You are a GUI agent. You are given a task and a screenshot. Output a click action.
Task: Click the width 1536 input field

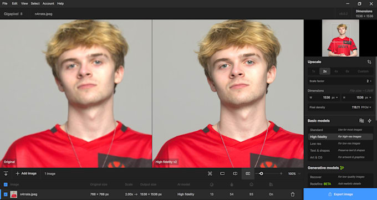point(324,98)
